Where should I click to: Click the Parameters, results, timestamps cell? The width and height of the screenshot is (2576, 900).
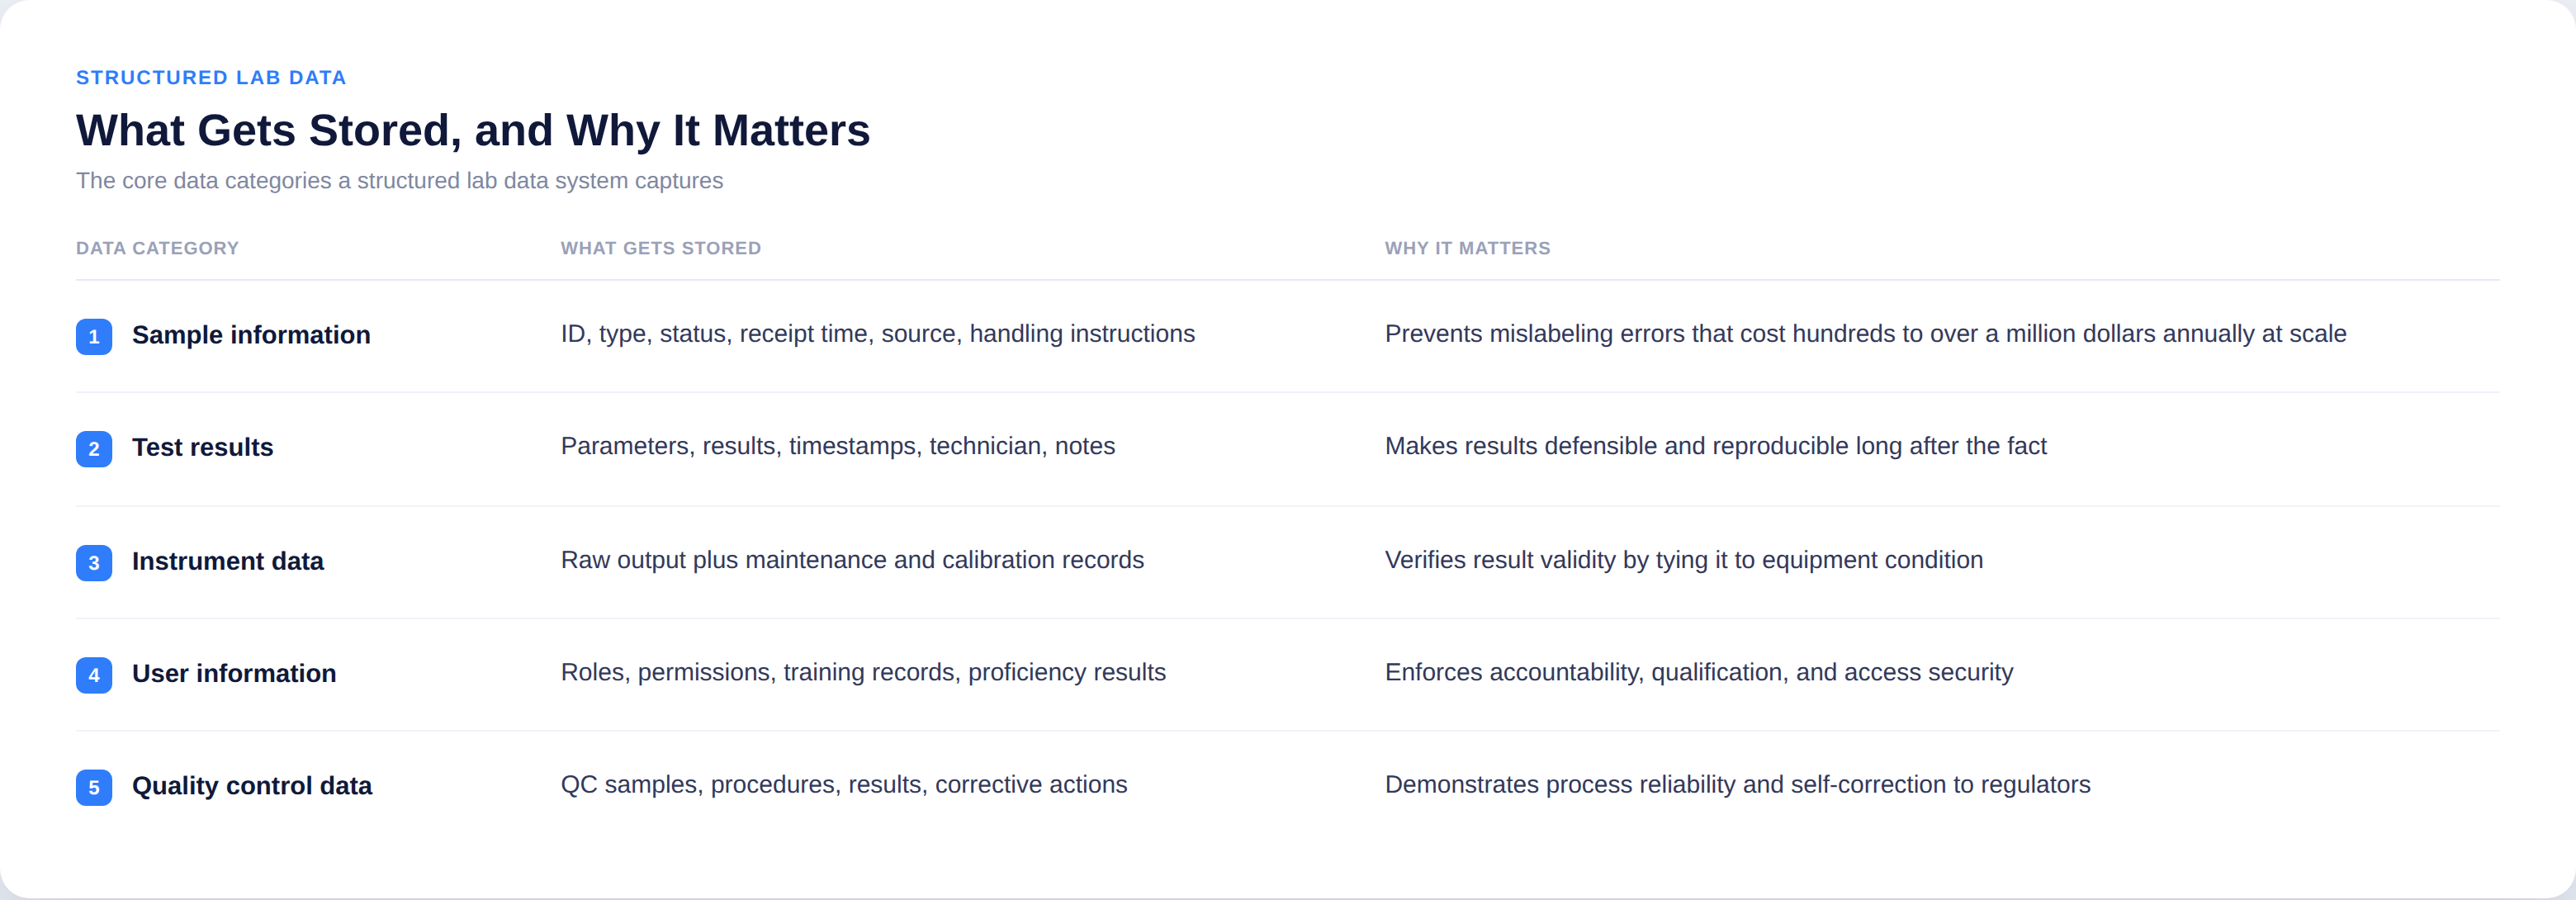838,446
